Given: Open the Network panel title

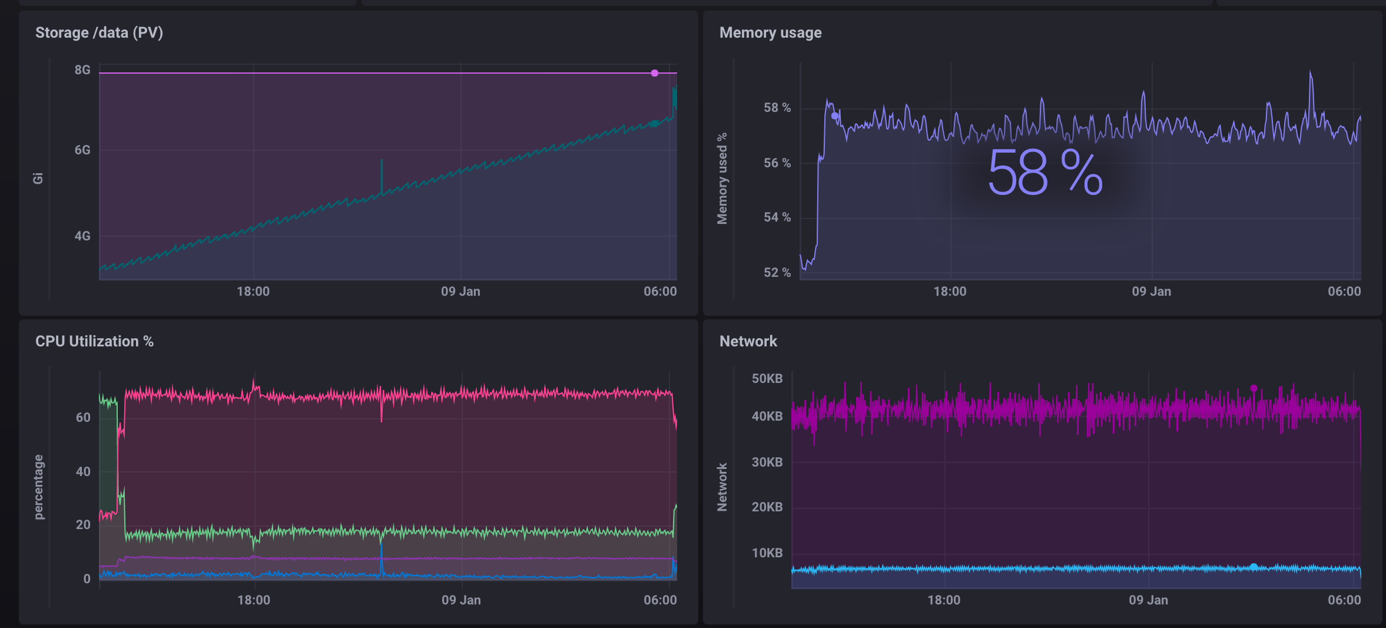Looking at the screenshot, I should pyautogui.click(x=748, y=341).
